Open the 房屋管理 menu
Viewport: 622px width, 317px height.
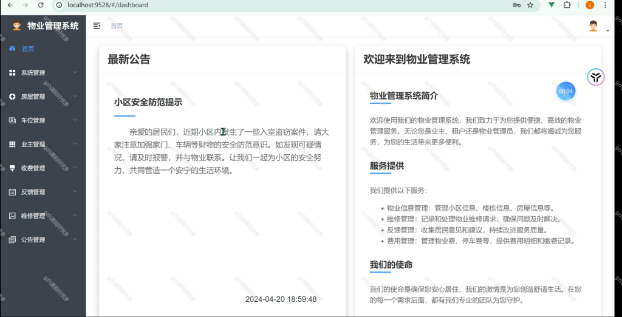tap(43, 97)
